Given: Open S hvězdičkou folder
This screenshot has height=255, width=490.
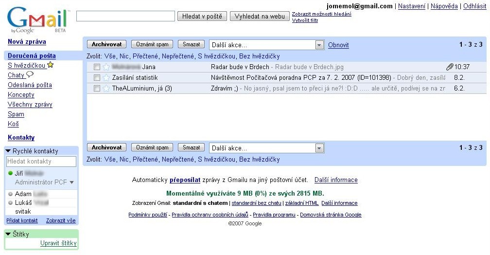Looking at the screenshot, I should click(27, 65).
